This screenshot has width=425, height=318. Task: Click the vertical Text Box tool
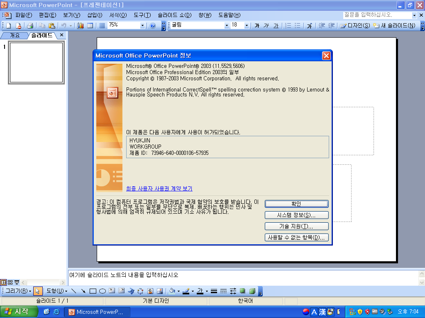pos(122,291)
